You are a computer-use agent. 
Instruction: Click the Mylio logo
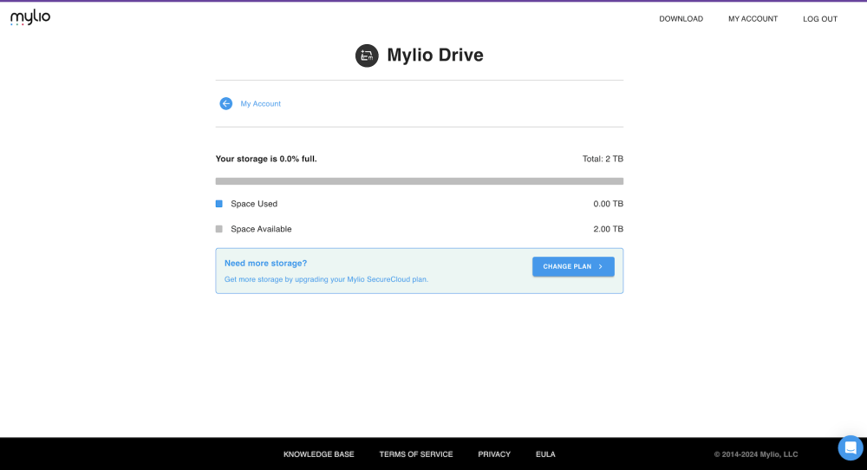30,17
